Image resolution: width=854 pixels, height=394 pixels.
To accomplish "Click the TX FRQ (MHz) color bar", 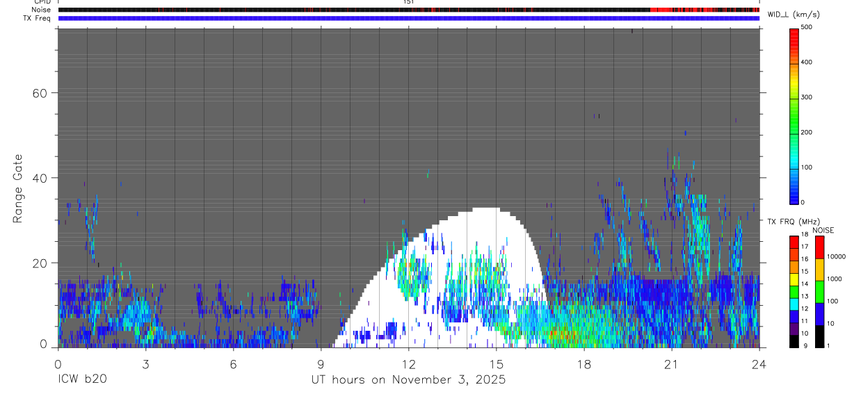I will [x=795, y=291].
